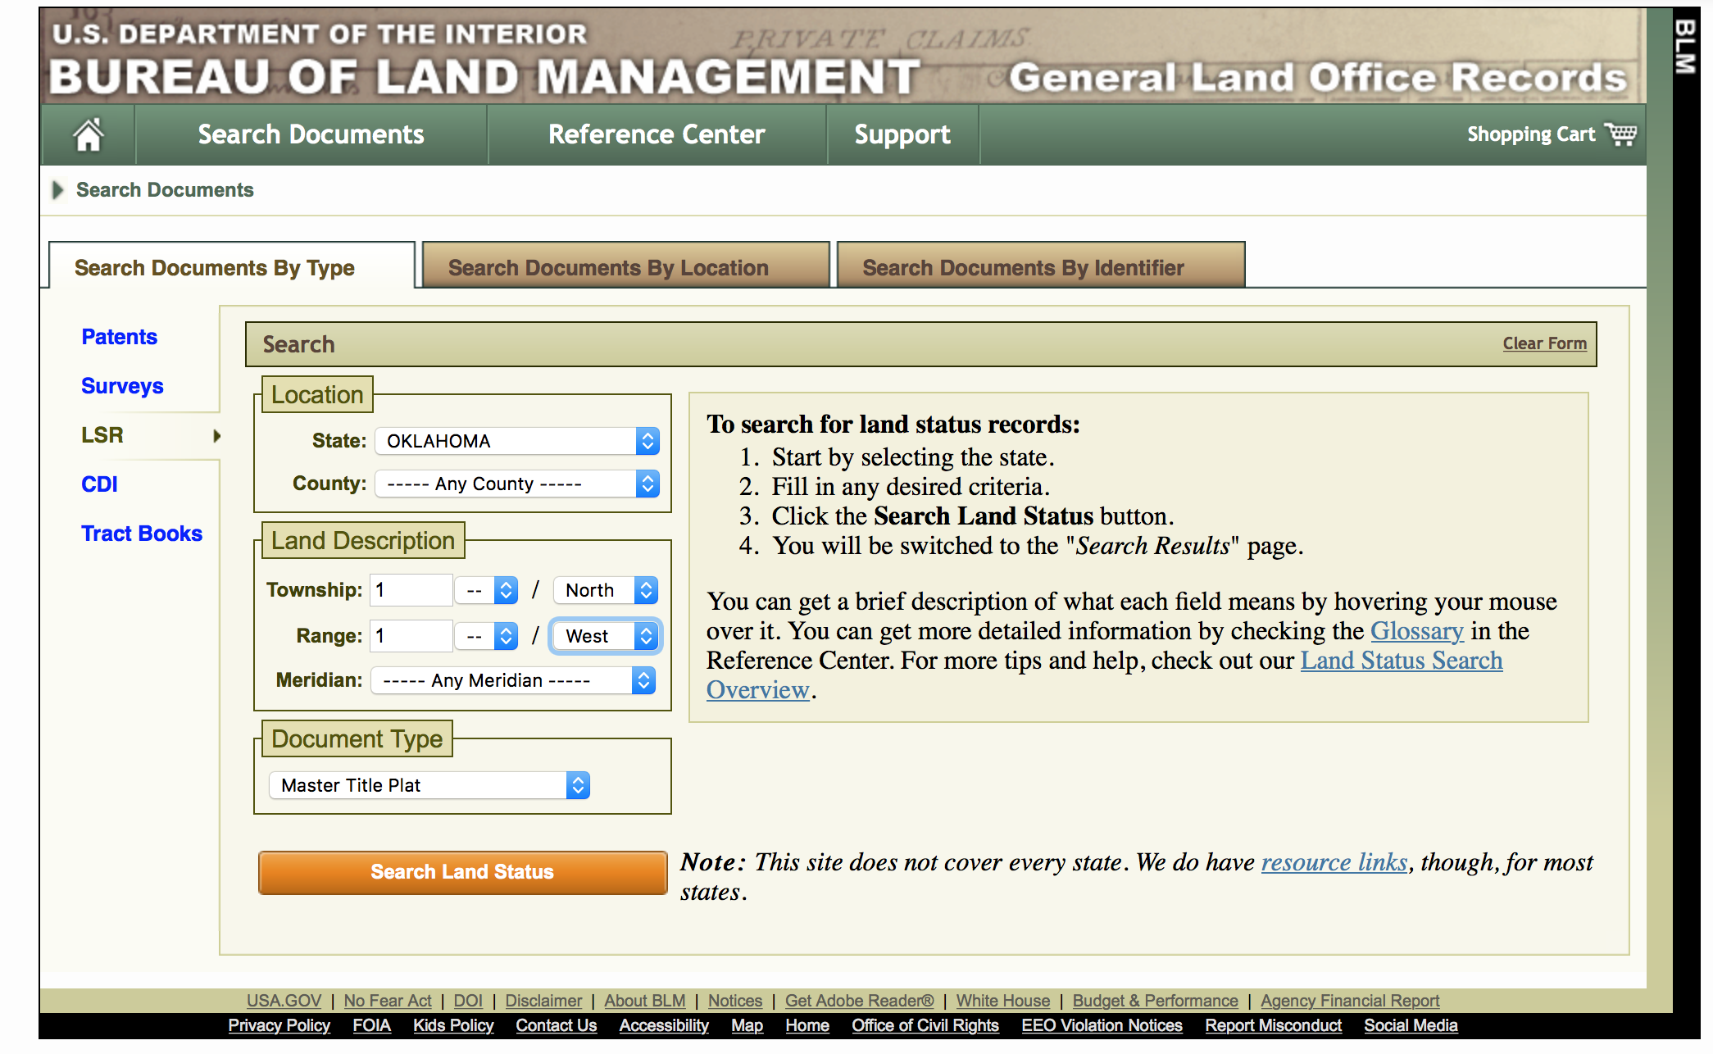Open the Agency Financial Report footer link
1713x1054 pixels.
(x=1350, y=1001)
